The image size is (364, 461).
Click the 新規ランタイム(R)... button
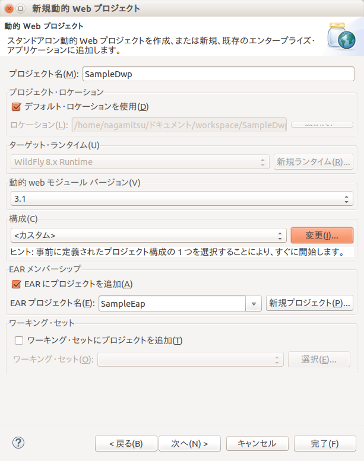(x=314, y=162)
